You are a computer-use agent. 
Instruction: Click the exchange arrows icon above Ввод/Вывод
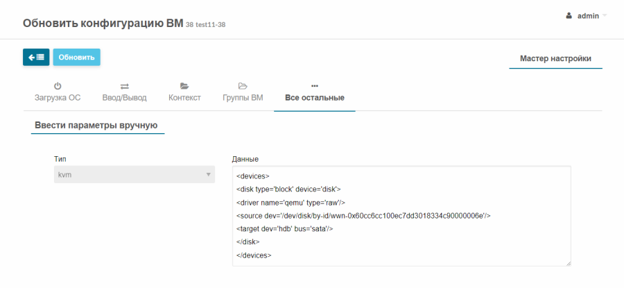pyautogui.click(x=125, y=86)
